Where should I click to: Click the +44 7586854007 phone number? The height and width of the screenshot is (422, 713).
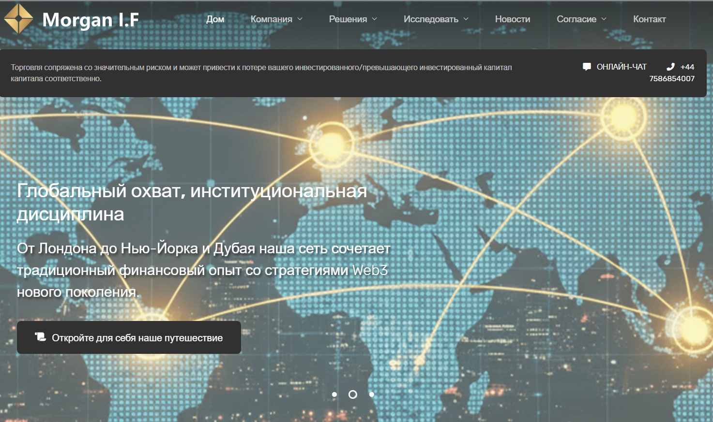683,73
